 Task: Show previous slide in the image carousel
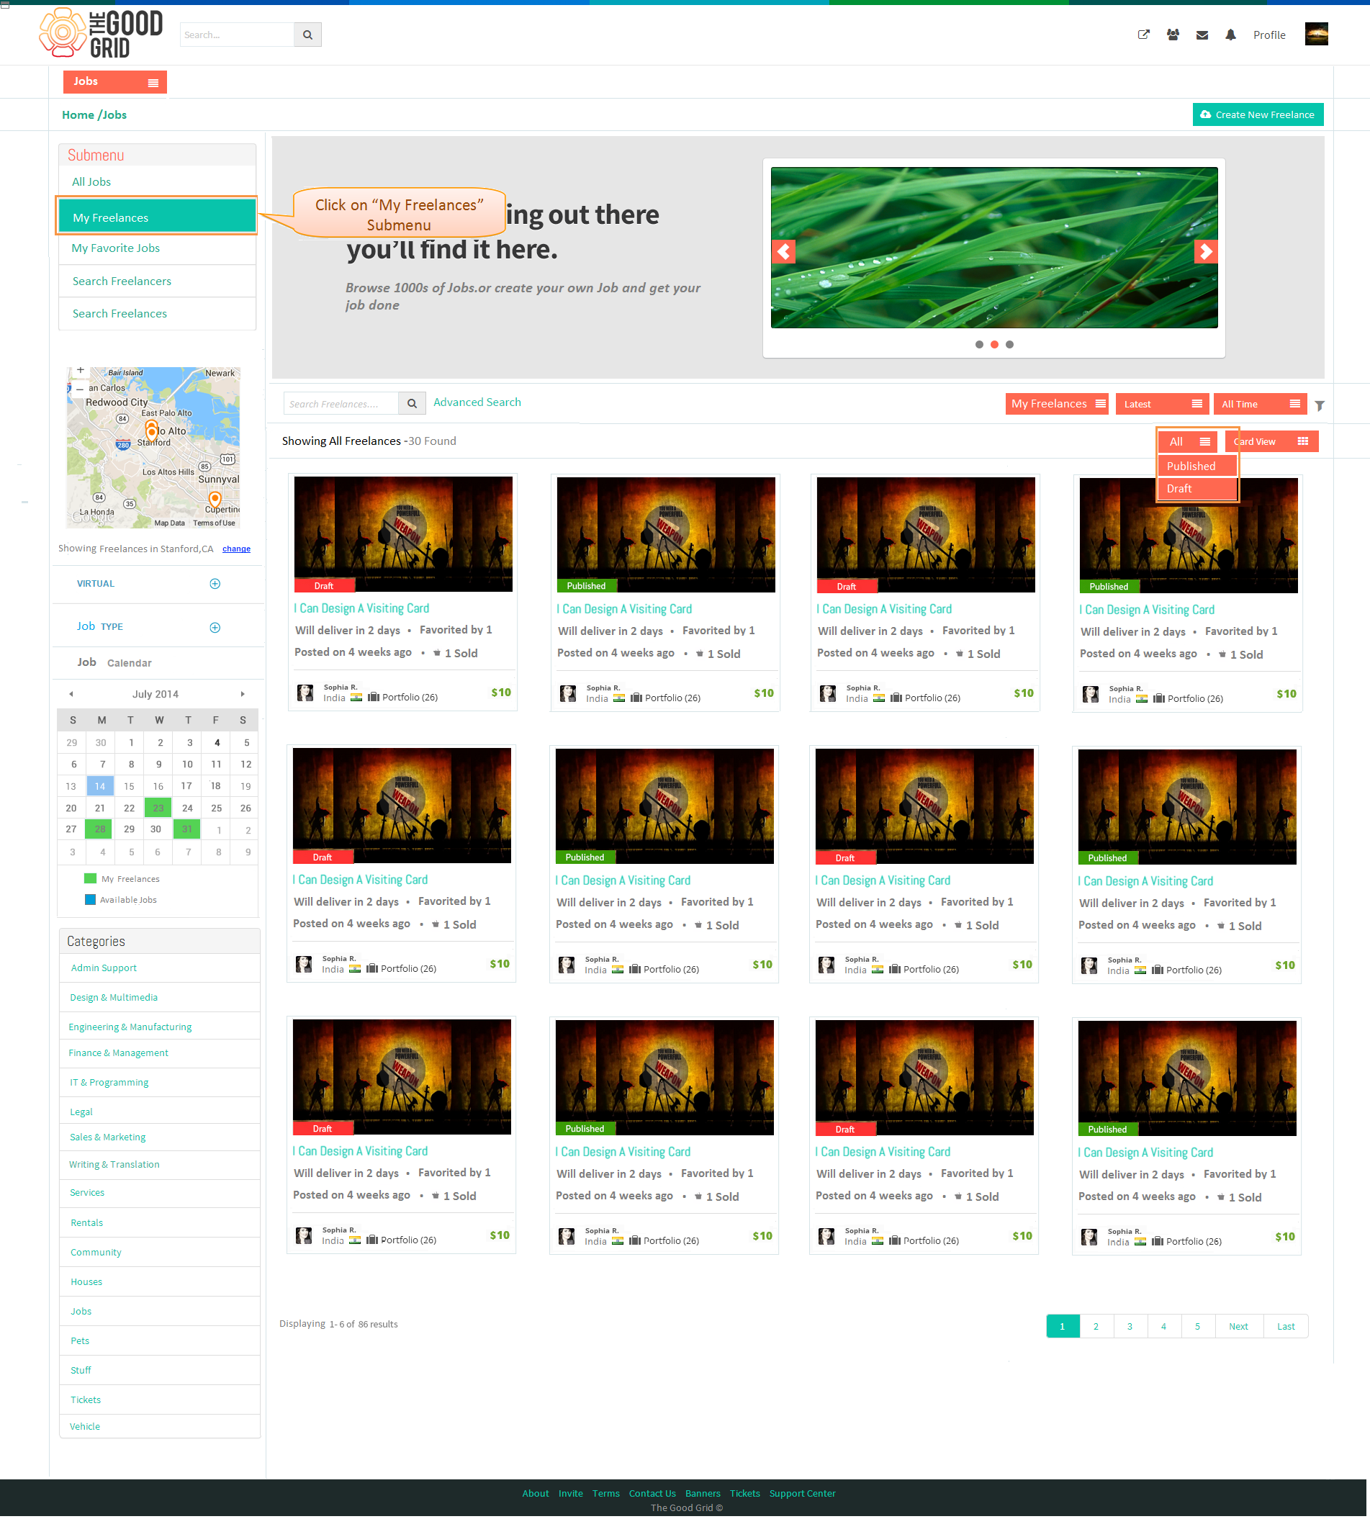pos(783,251)
